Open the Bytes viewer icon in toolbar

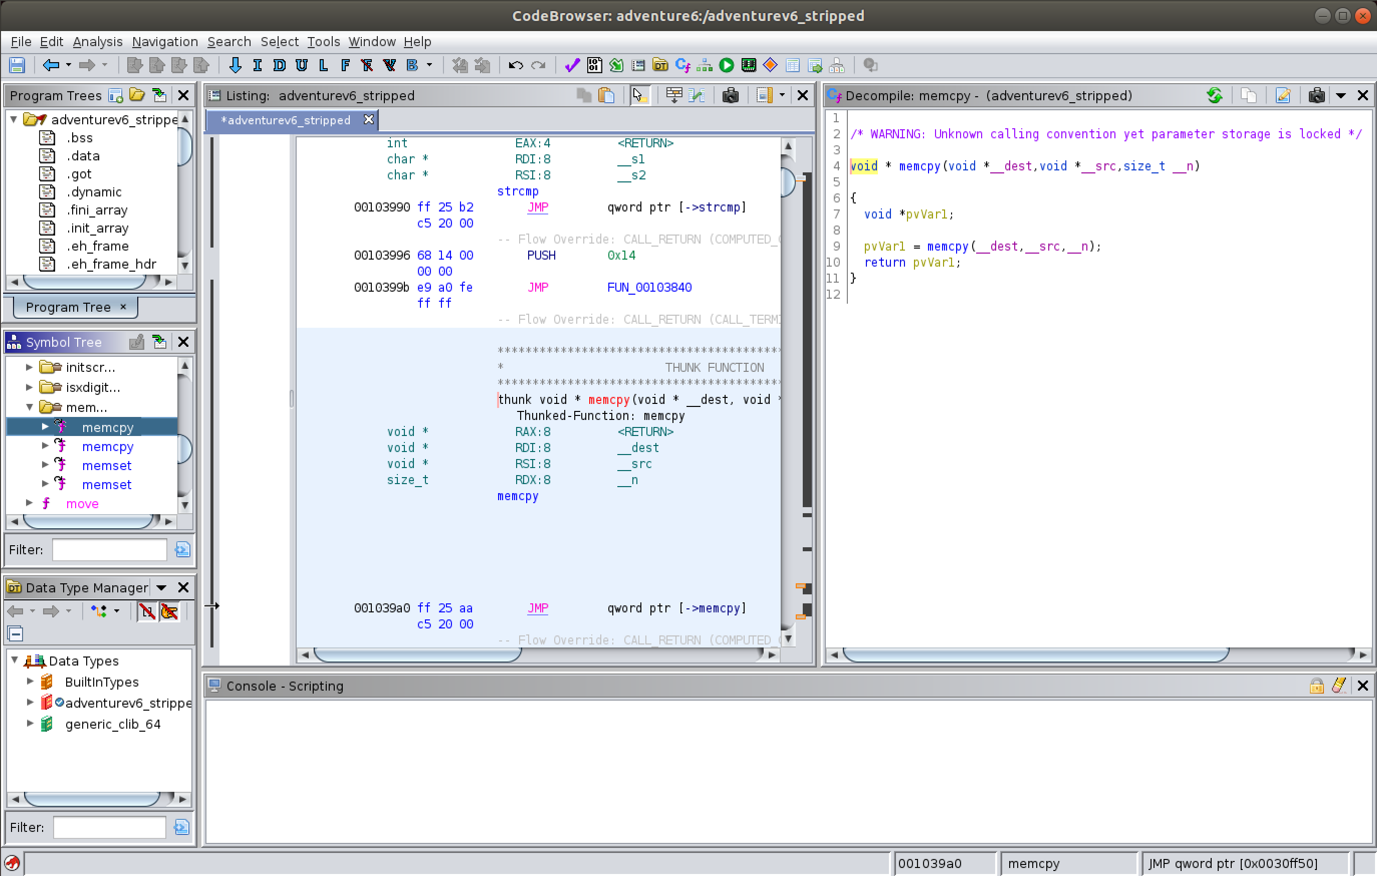tap(594, 65)
